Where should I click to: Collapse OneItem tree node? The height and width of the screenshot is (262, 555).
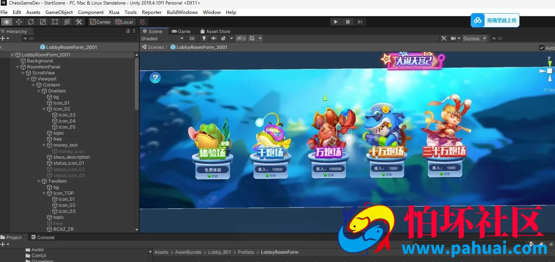coord(39,91)
